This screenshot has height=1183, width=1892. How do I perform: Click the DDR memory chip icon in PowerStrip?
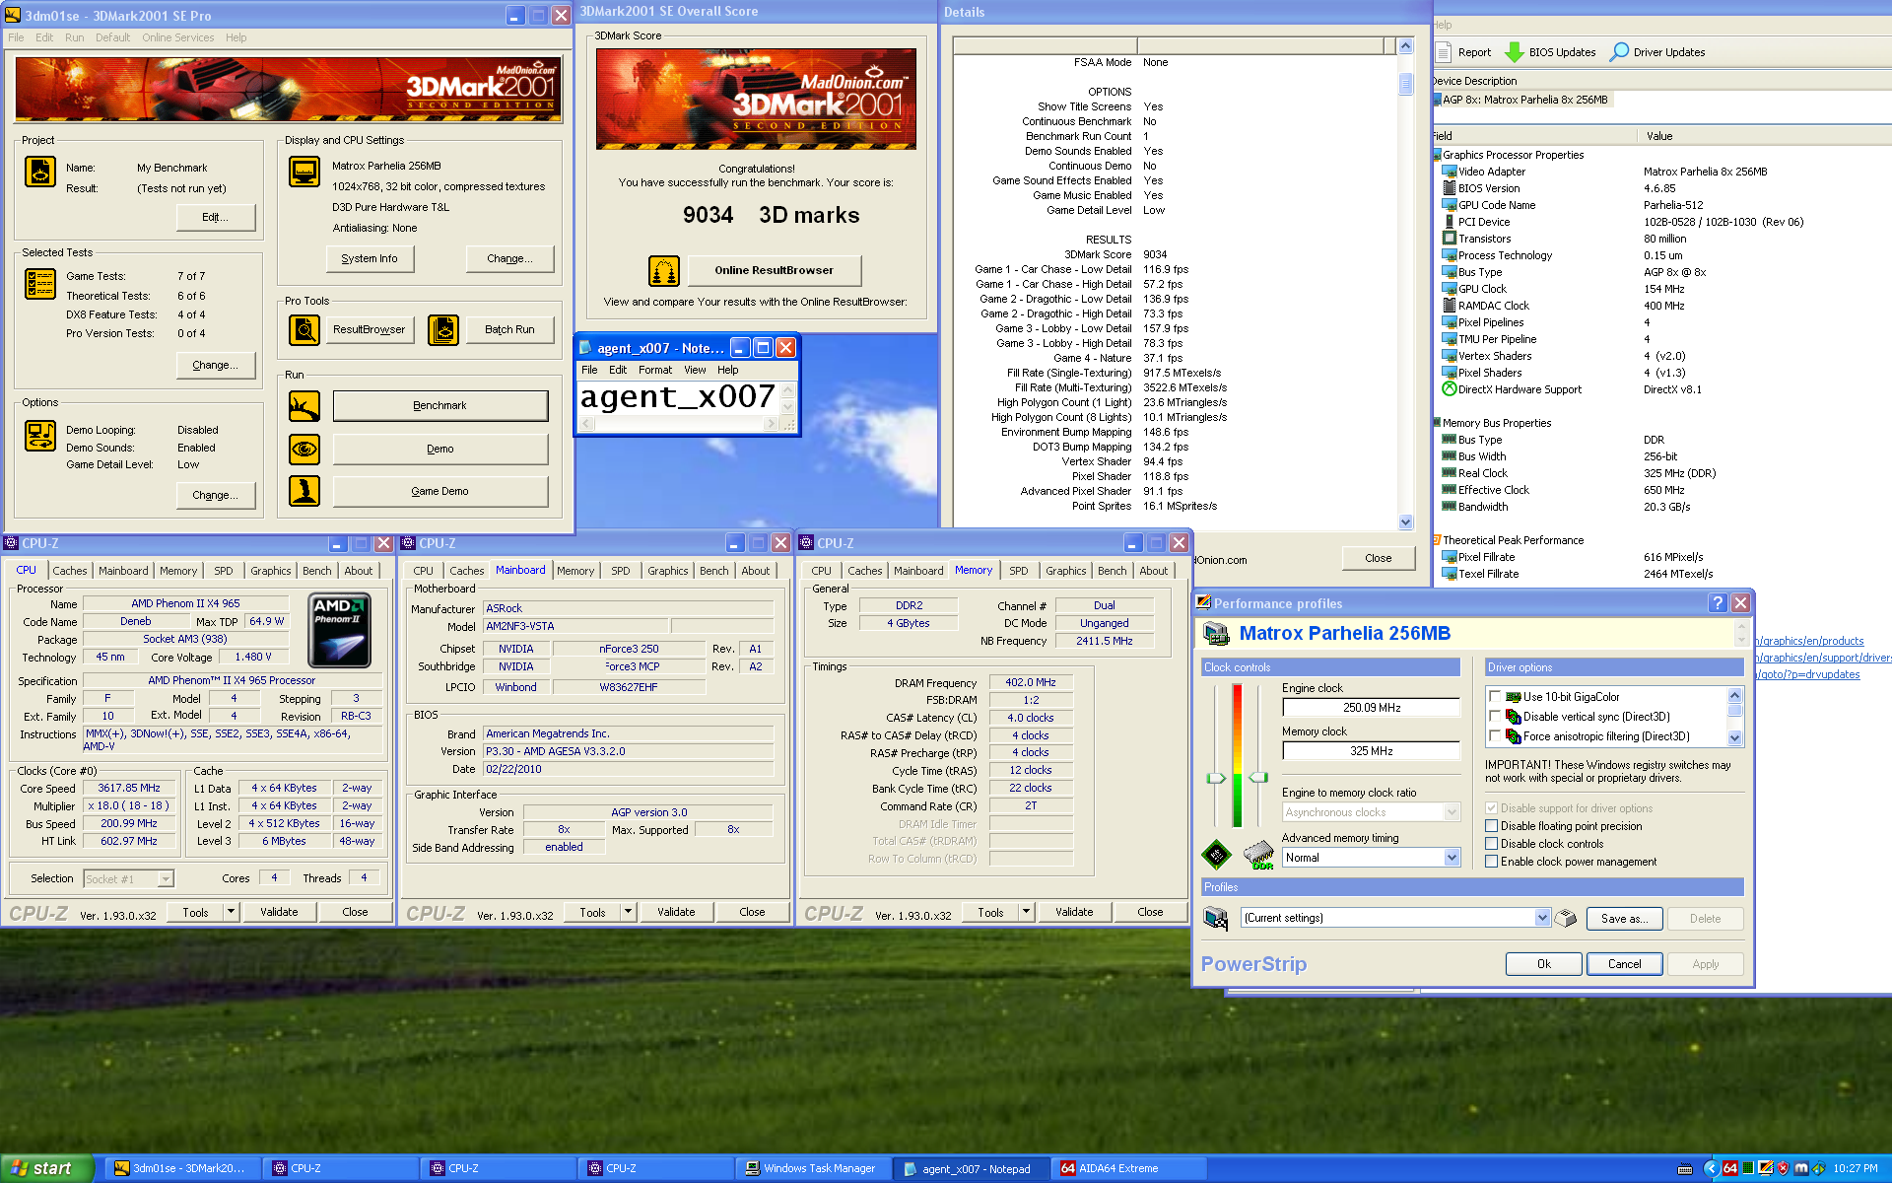tap(1258, 855)
